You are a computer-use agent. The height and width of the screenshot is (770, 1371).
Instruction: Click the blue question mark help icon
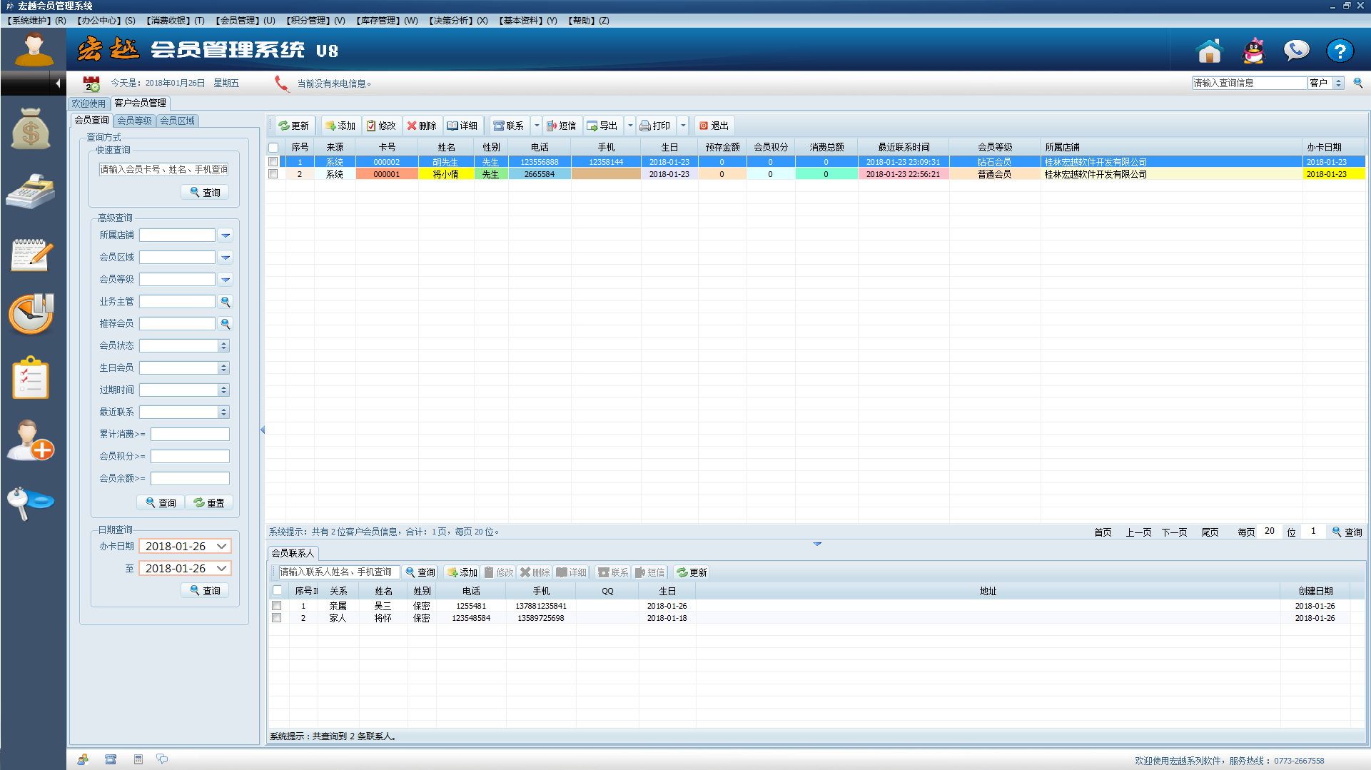point(1340,51)
